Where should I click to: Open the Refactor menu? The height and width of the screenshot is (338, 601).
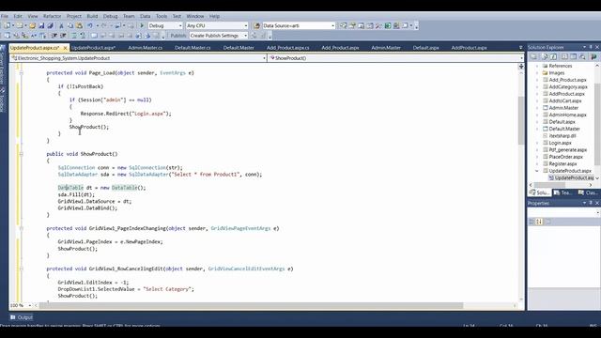(x=53, y=16)
